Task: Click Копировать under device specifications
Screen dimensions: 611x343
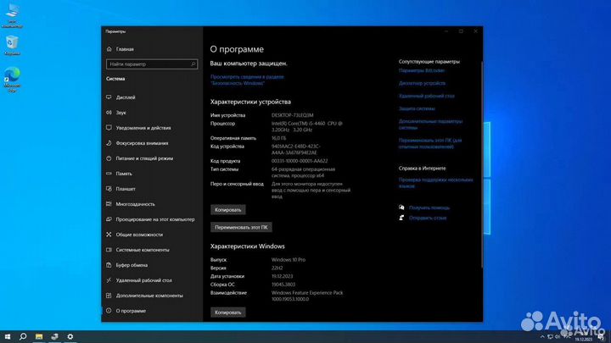Action: 227,209
